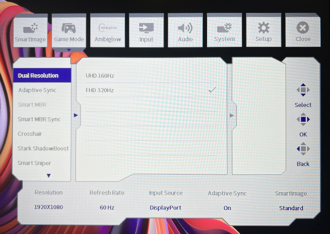Screen dimensions: 330x234
Task: Open the SmartImage menu icon
Action: [x=30, y=27]
